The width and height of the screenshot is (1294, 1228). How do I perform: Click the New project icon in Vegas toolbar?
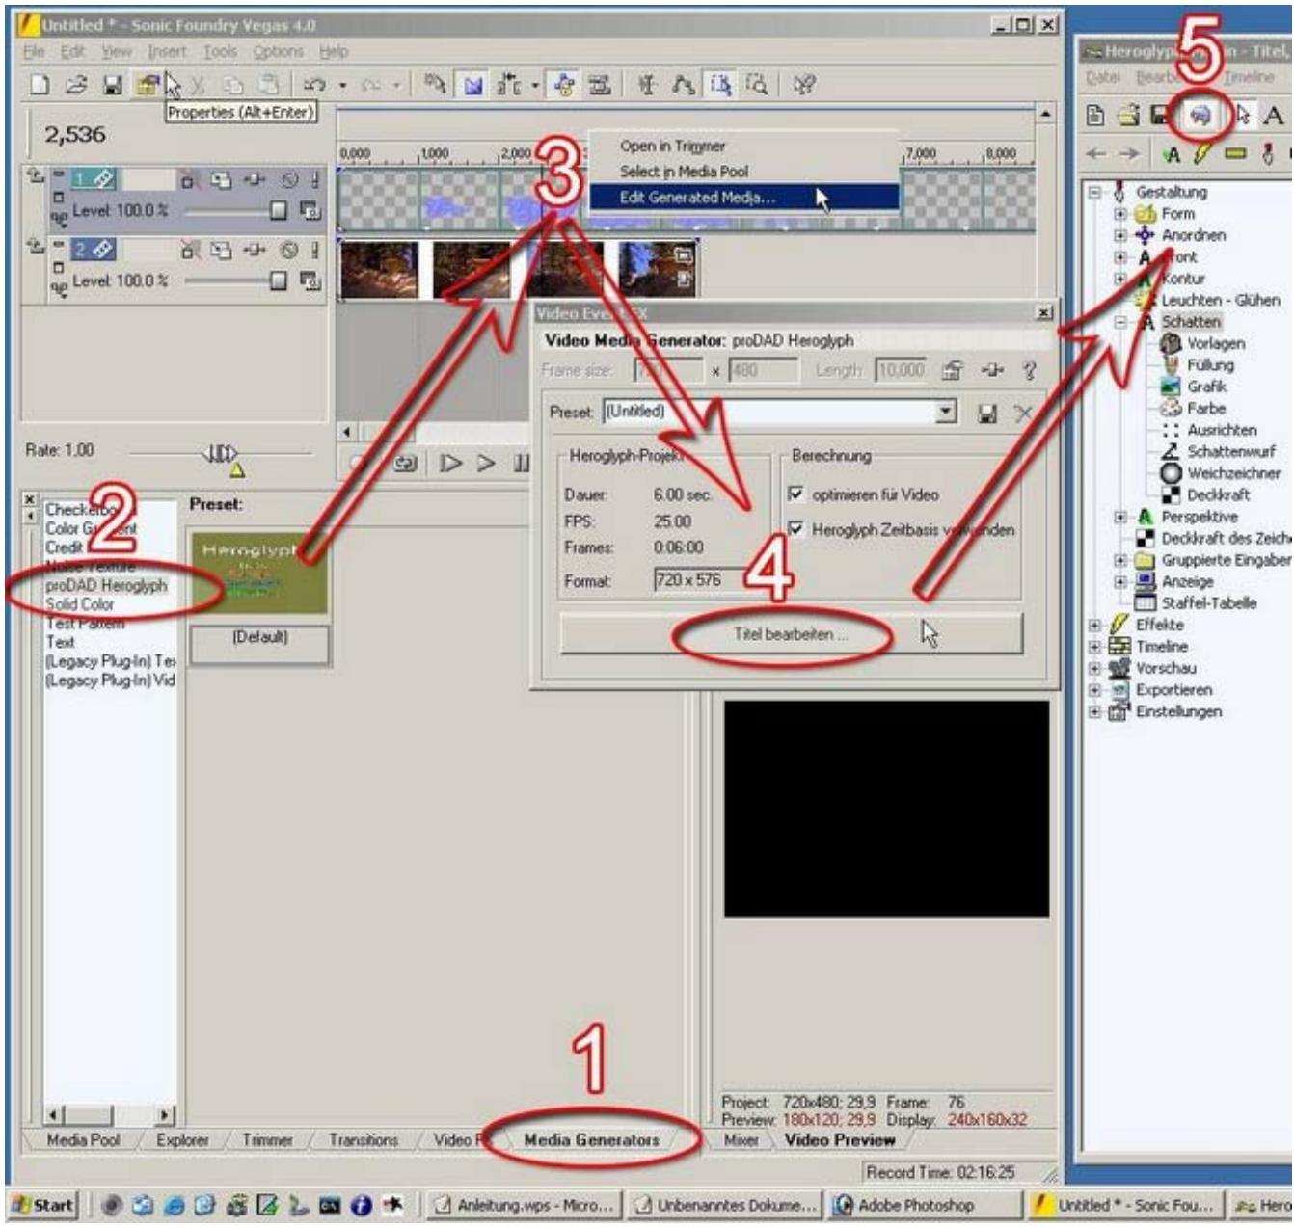tap(40, 85)
